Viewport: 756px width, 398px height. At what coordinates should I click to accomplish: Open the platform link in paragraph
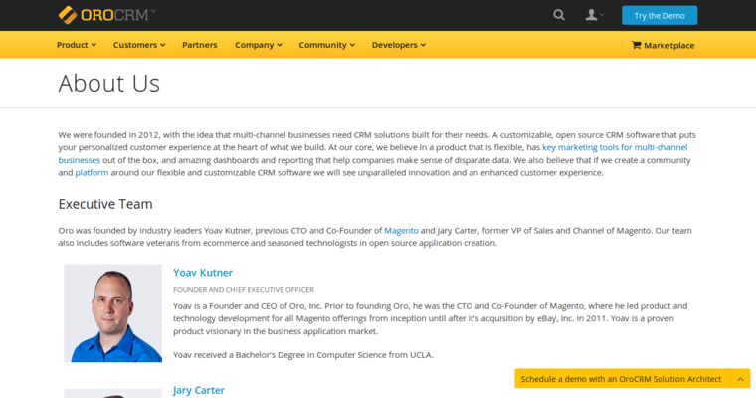pos(92,172)
